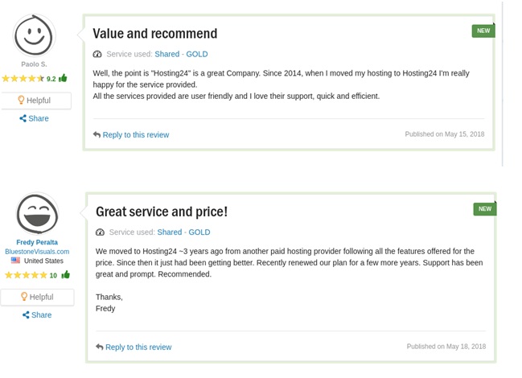Click reply arrow icon under Paolo's review
The image size is (522, 378).
97,135
